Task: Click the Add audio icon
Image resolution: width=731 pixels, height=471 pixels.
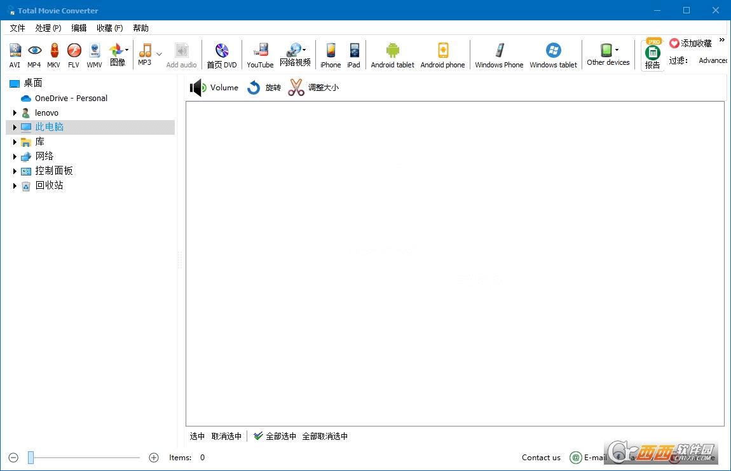Action: tap(181, 55)
